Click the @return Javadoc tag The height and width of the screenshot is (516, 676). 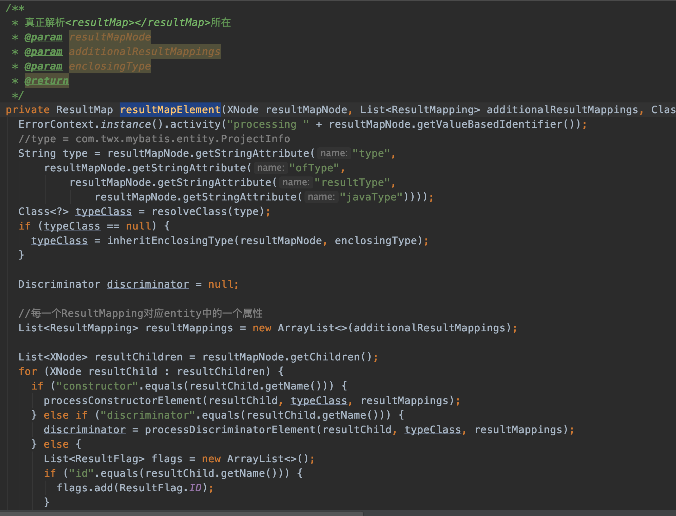(47, 81)
